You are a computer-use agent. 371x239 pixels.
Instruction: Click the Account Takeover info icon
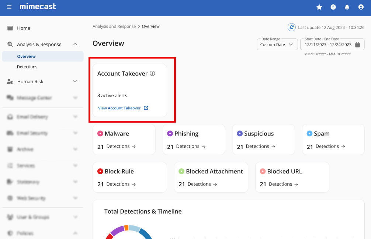point(152,73)
